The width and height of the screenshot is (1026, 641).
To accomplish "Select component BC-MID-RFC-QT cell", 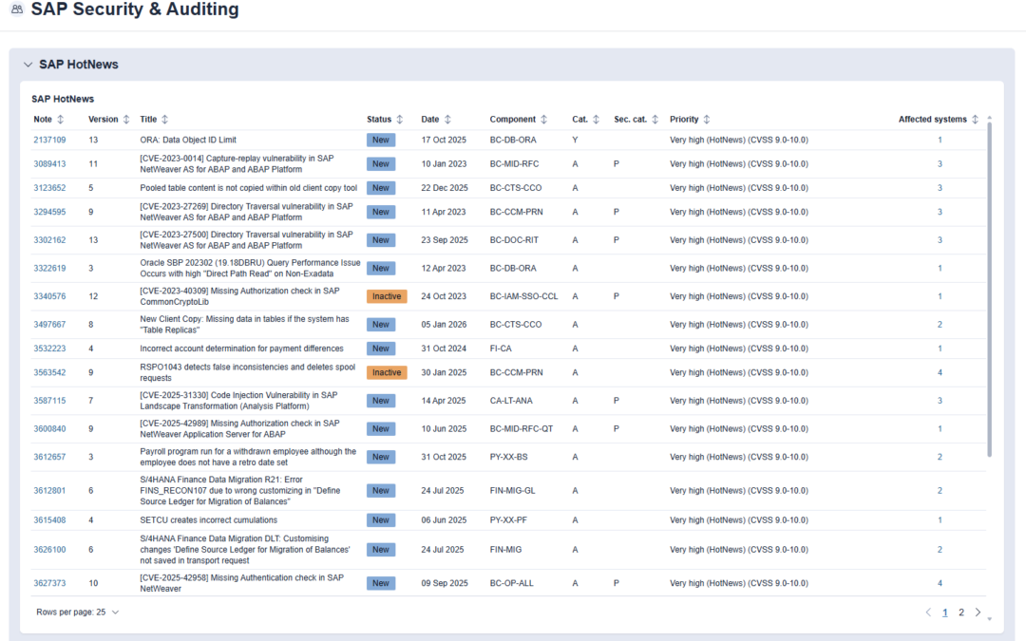I will [522, 429].
